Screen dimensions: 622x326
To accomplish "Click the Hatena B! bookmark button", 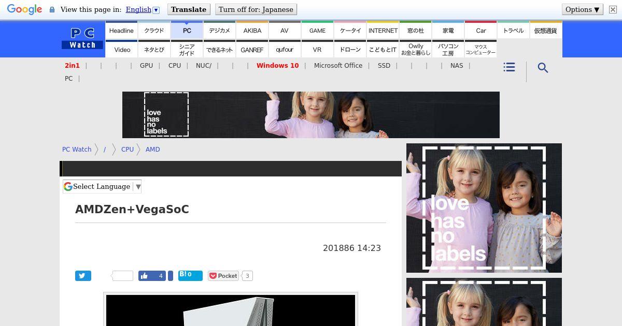I will (190, 275).
